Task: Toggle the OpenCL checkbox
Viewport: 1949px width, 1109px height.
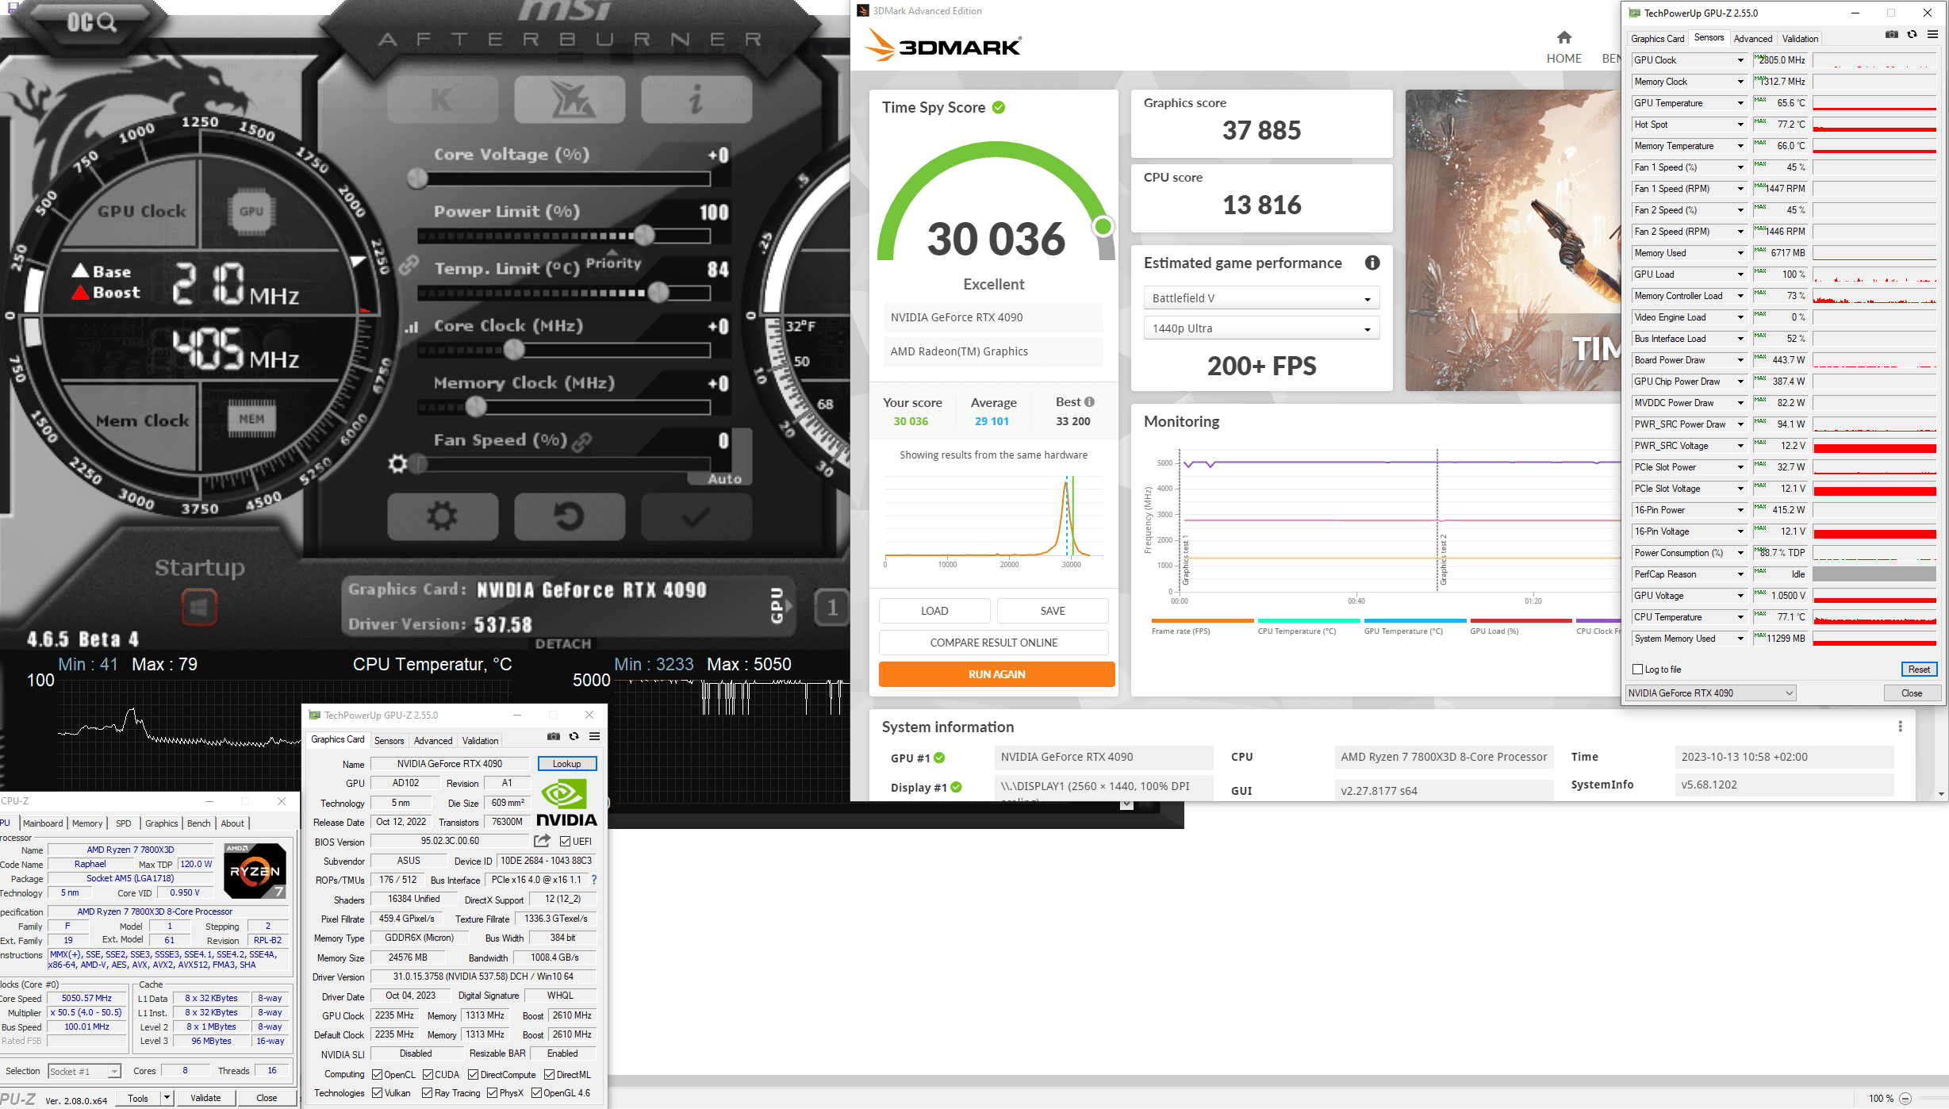Action: point(378,1074)
